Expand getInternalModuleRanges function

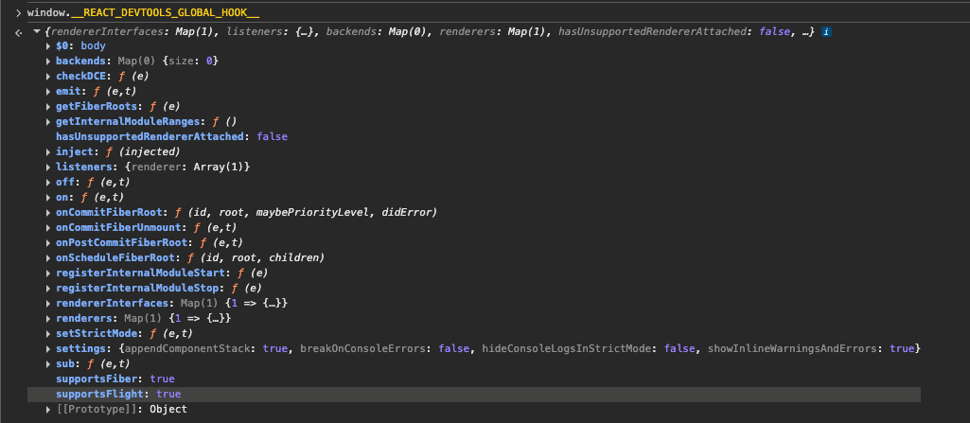pos(48,122)
